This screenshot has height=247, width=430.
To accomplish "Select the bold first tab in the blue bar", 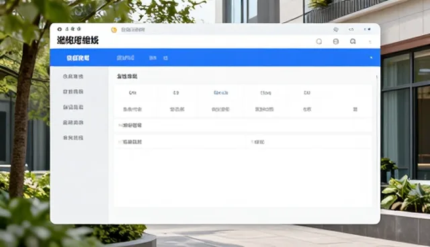I will (x=78, y=58).
